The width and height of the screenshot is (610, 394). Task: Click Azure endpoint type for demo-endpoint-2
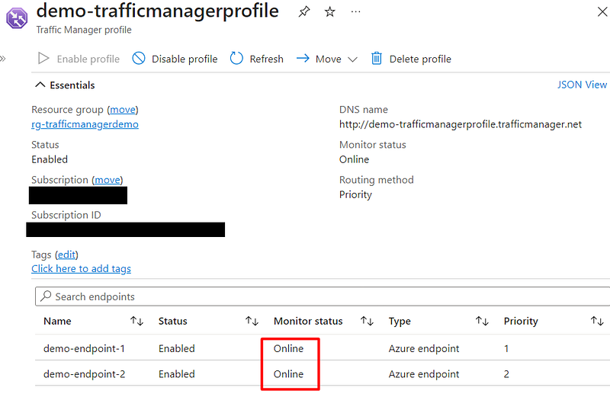click(424, 374)
